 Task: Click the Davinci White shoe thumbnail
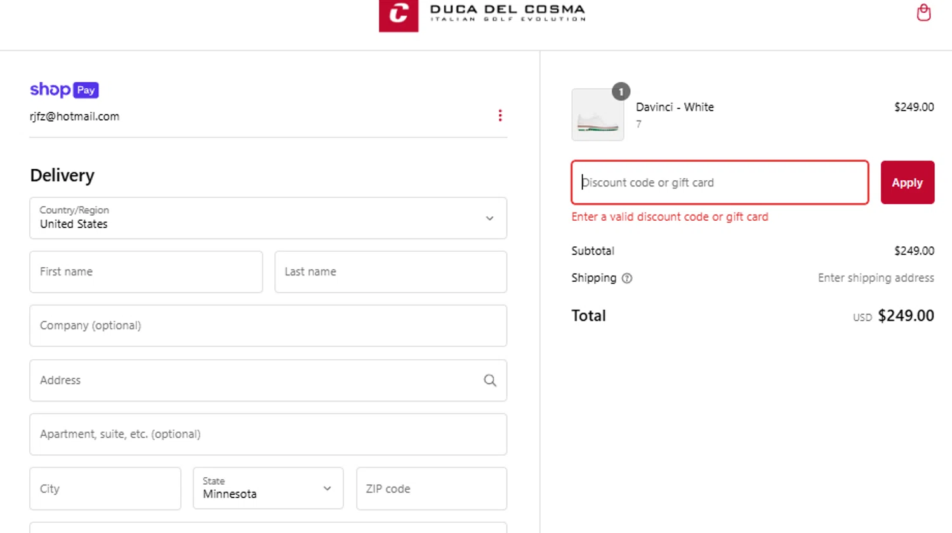(x=597, y=115)
